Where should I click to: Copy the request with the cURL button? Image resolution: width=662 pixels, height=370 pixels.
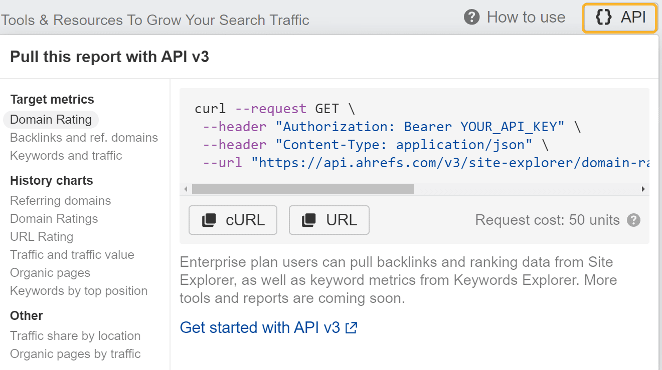pyautogui.click(x=233, y=220)
